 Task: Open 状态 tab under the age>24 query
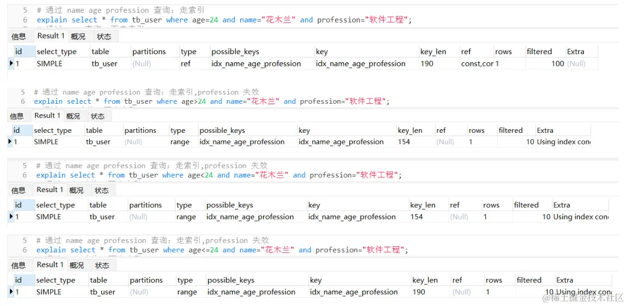(98, 116)
